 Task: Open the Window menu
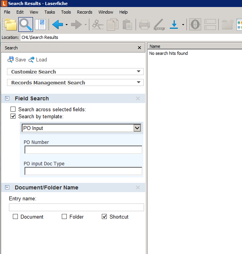[x=106, y=12]
